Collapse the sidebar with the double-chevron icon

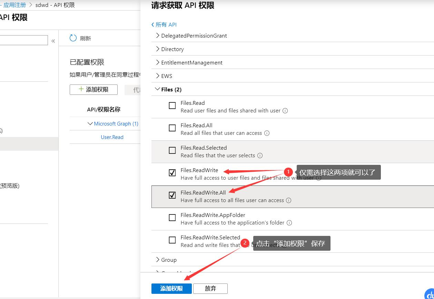coord(53,41)
